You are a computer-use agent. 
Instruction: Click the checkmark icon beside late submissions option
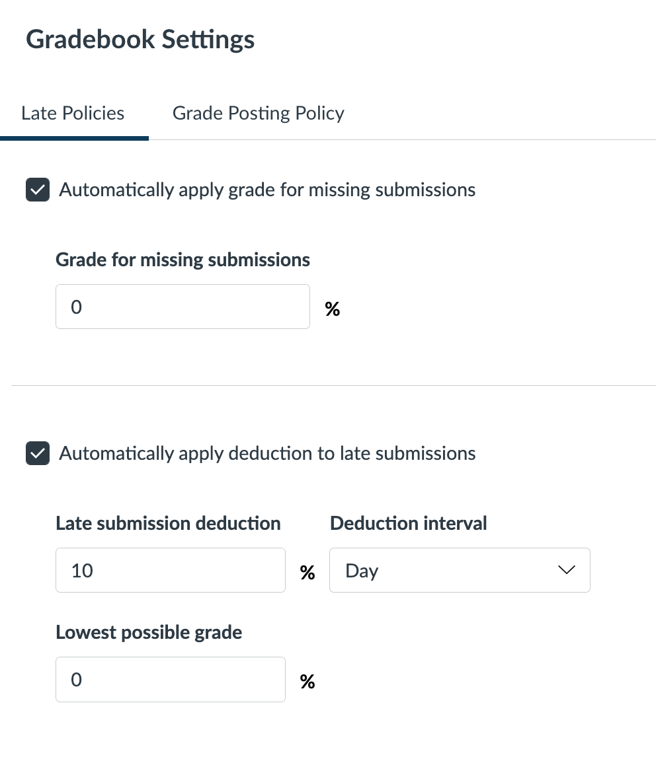tap(38, 453)
